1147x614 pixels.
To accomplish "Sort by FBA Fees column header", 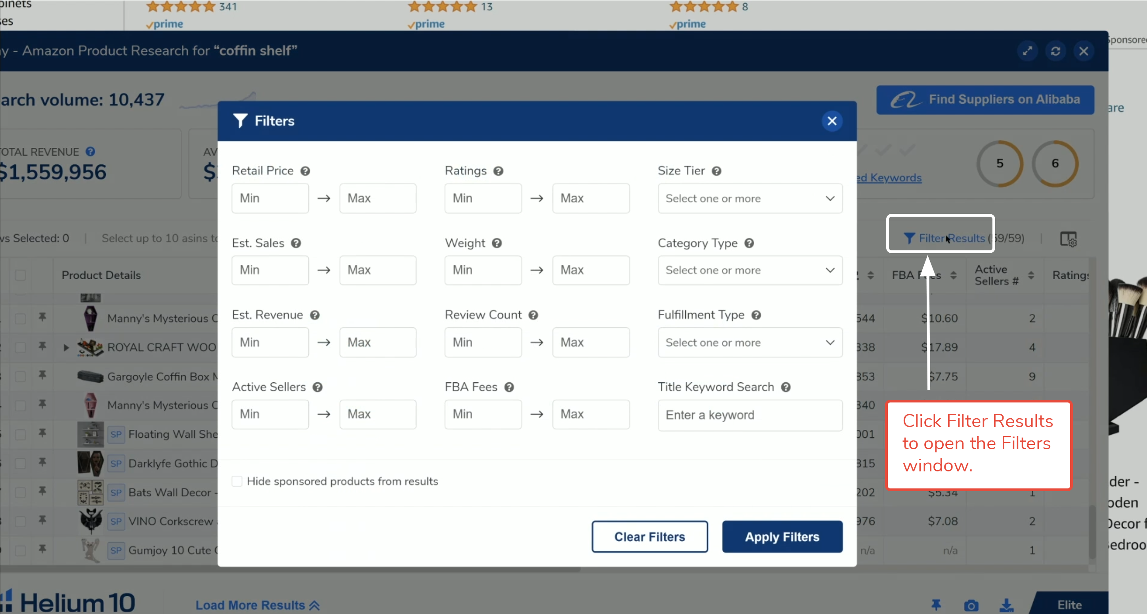I will point(953,275).
